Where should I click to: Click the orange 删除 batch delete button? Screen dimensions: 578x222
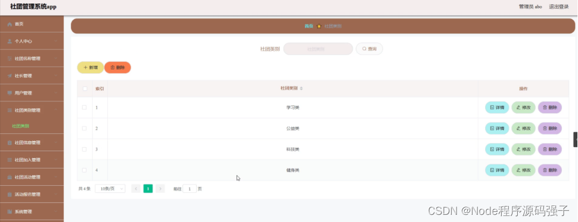point(117,68)
